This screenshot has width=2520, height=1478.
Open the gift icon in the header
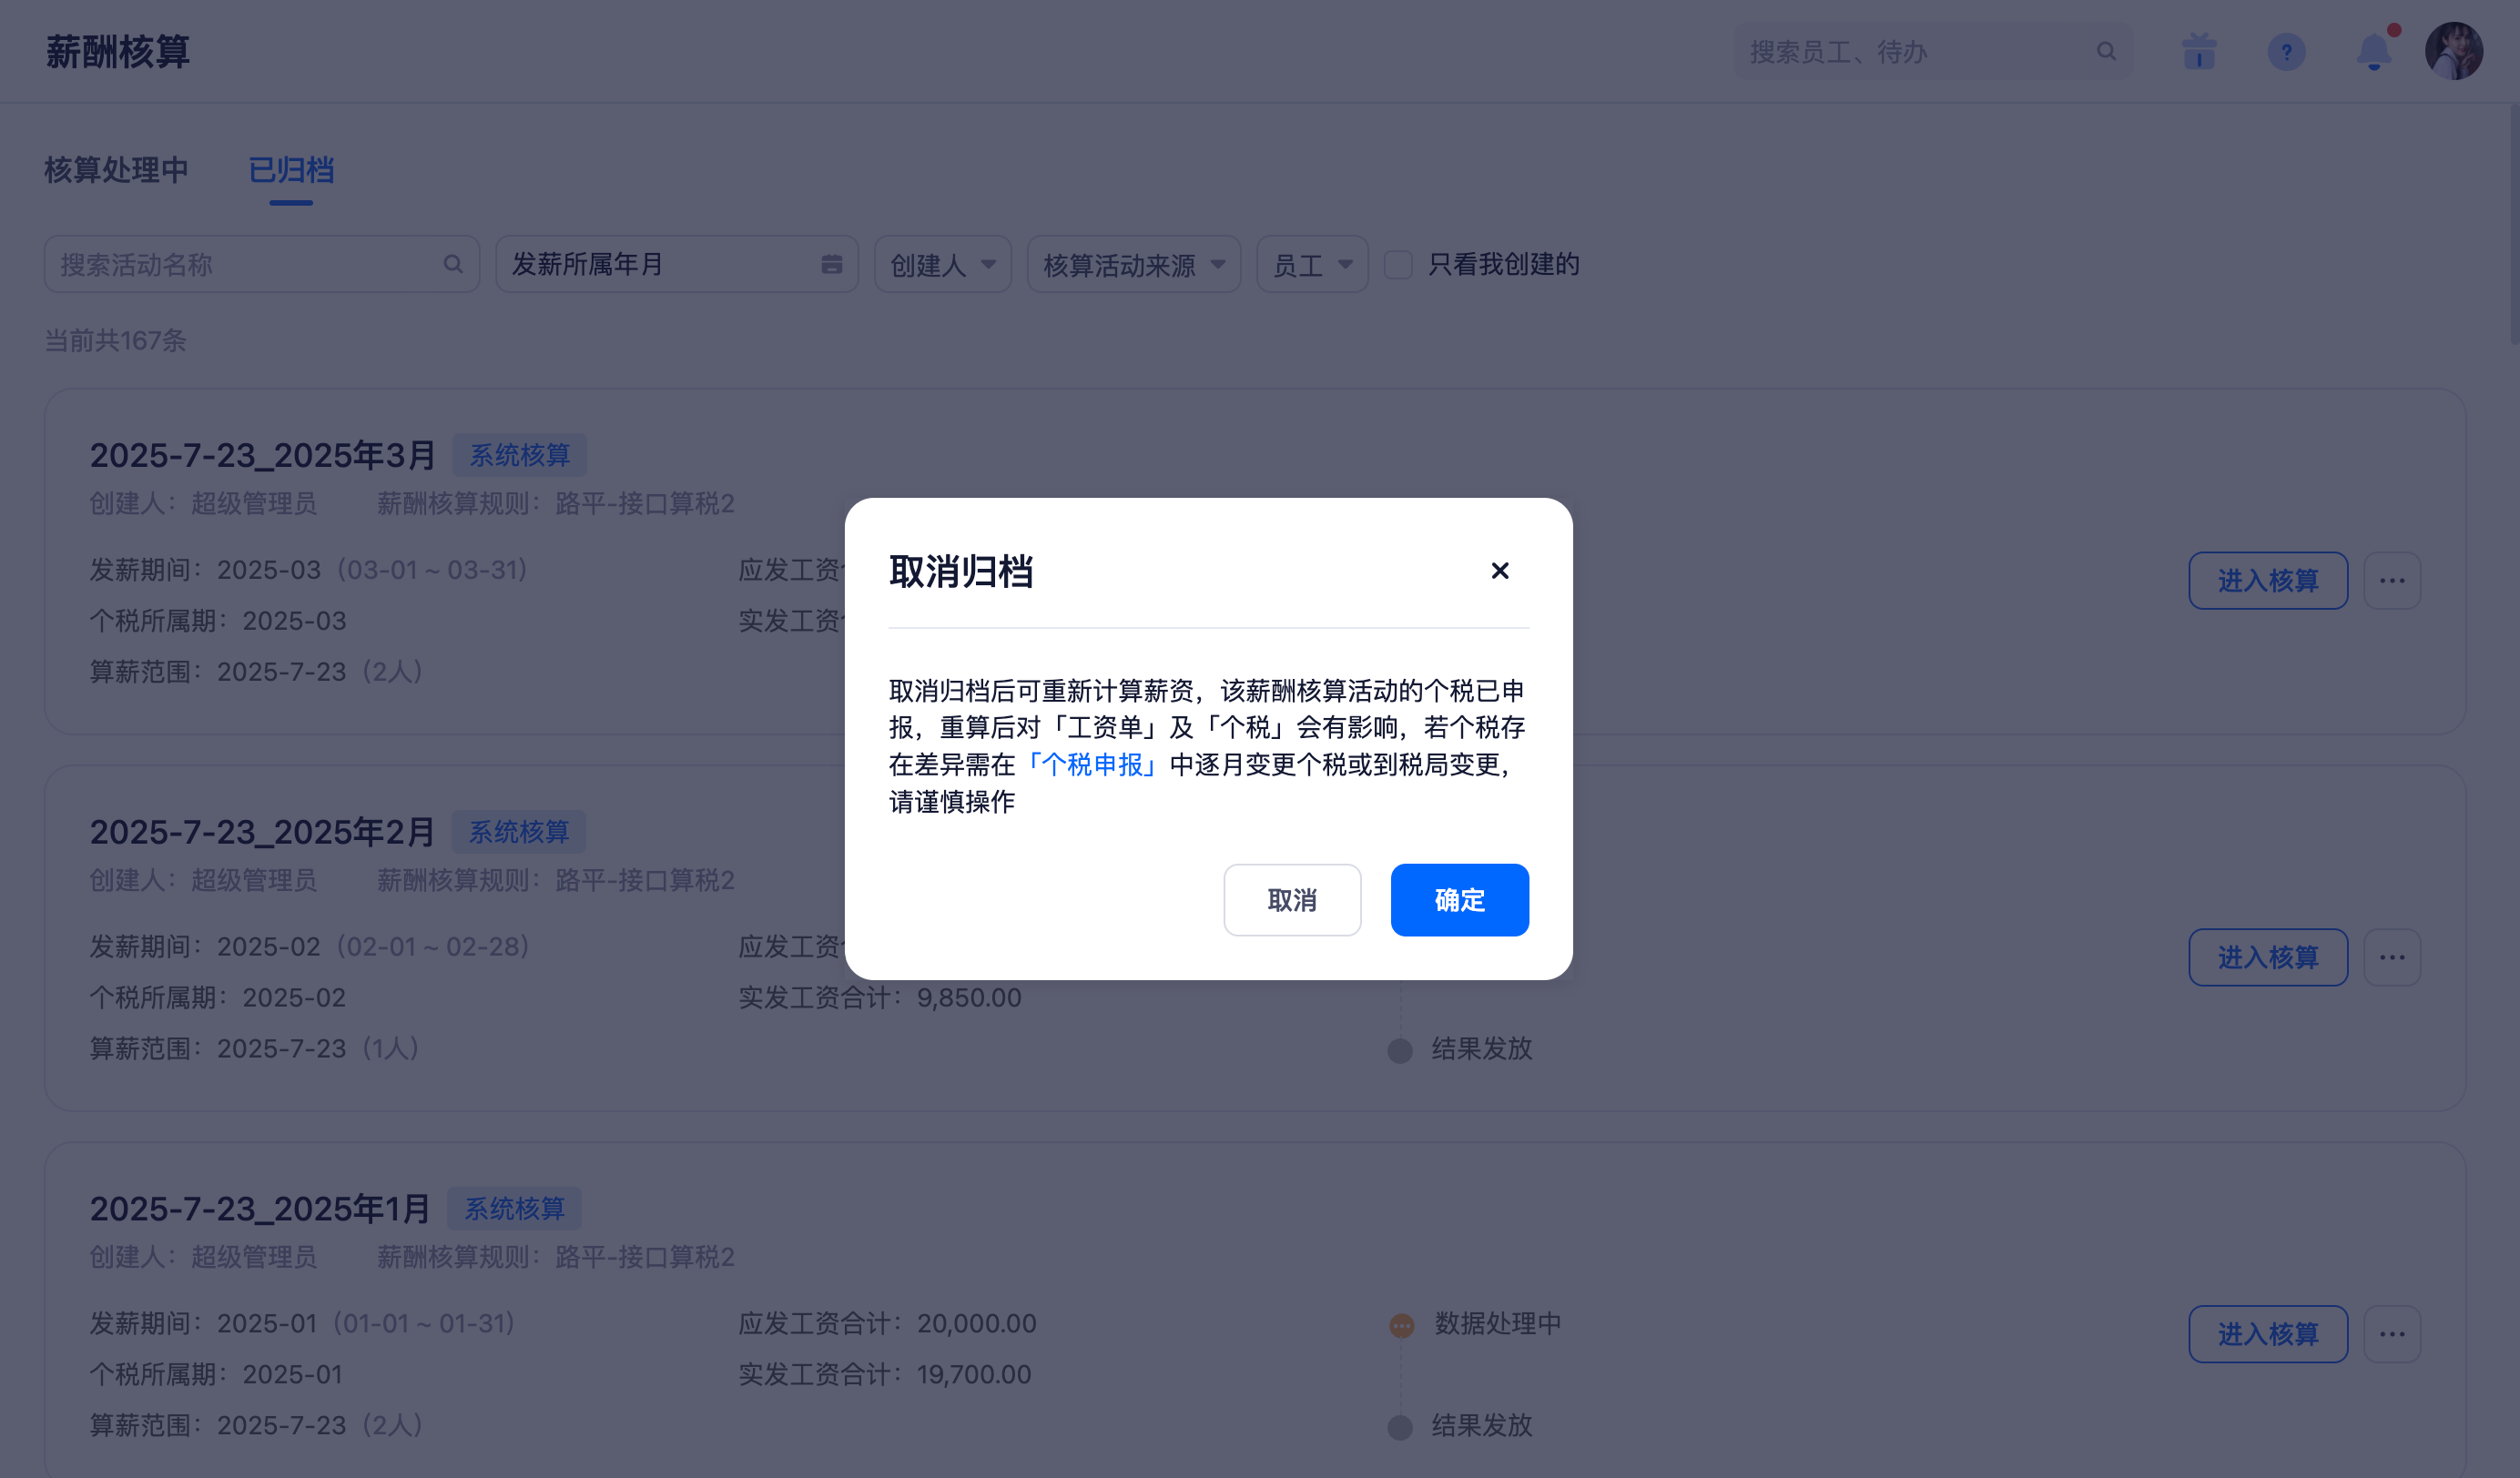point(2199,51)
